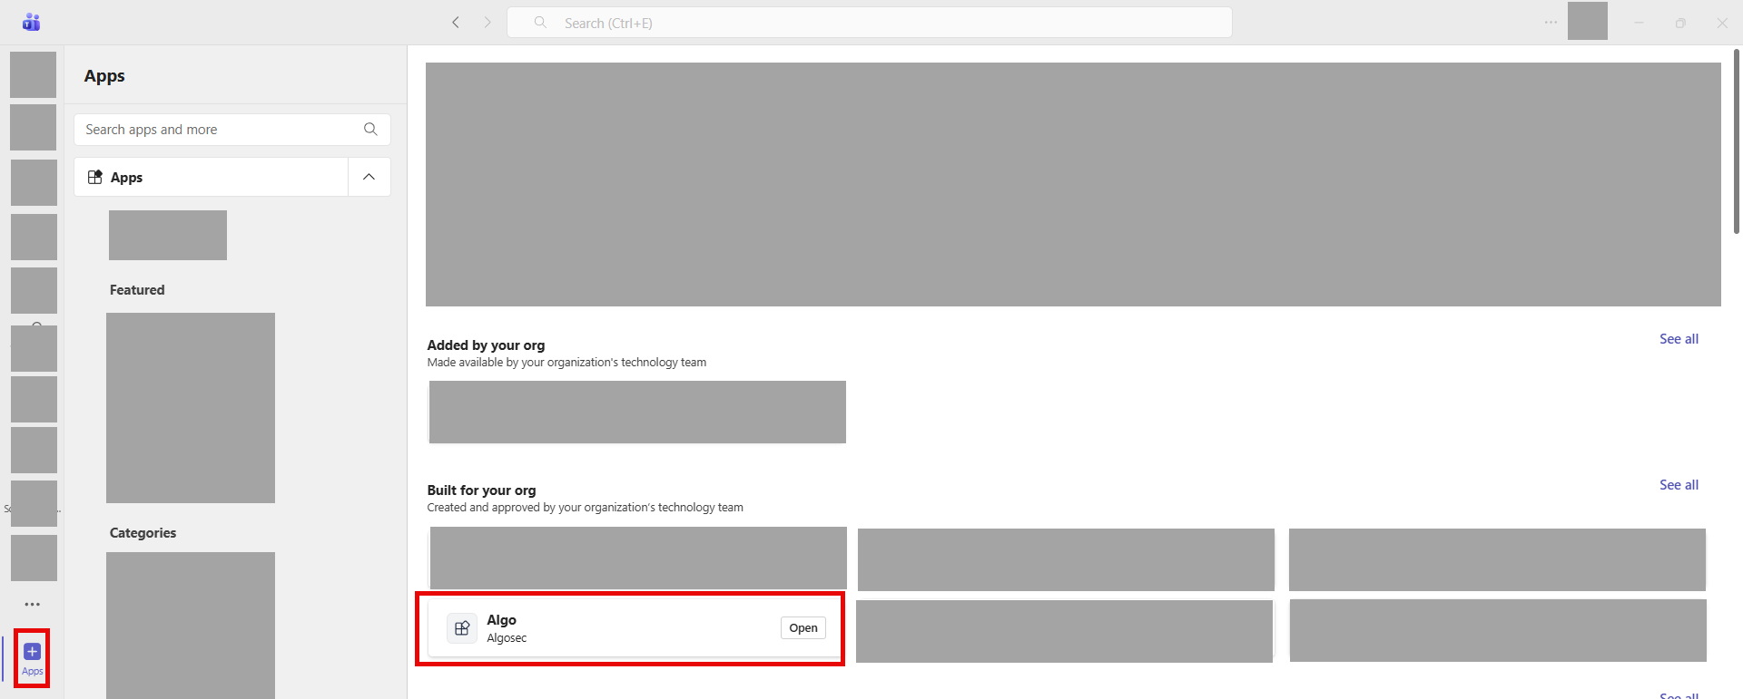Collapse the Apps section chevron

(369, 177)
